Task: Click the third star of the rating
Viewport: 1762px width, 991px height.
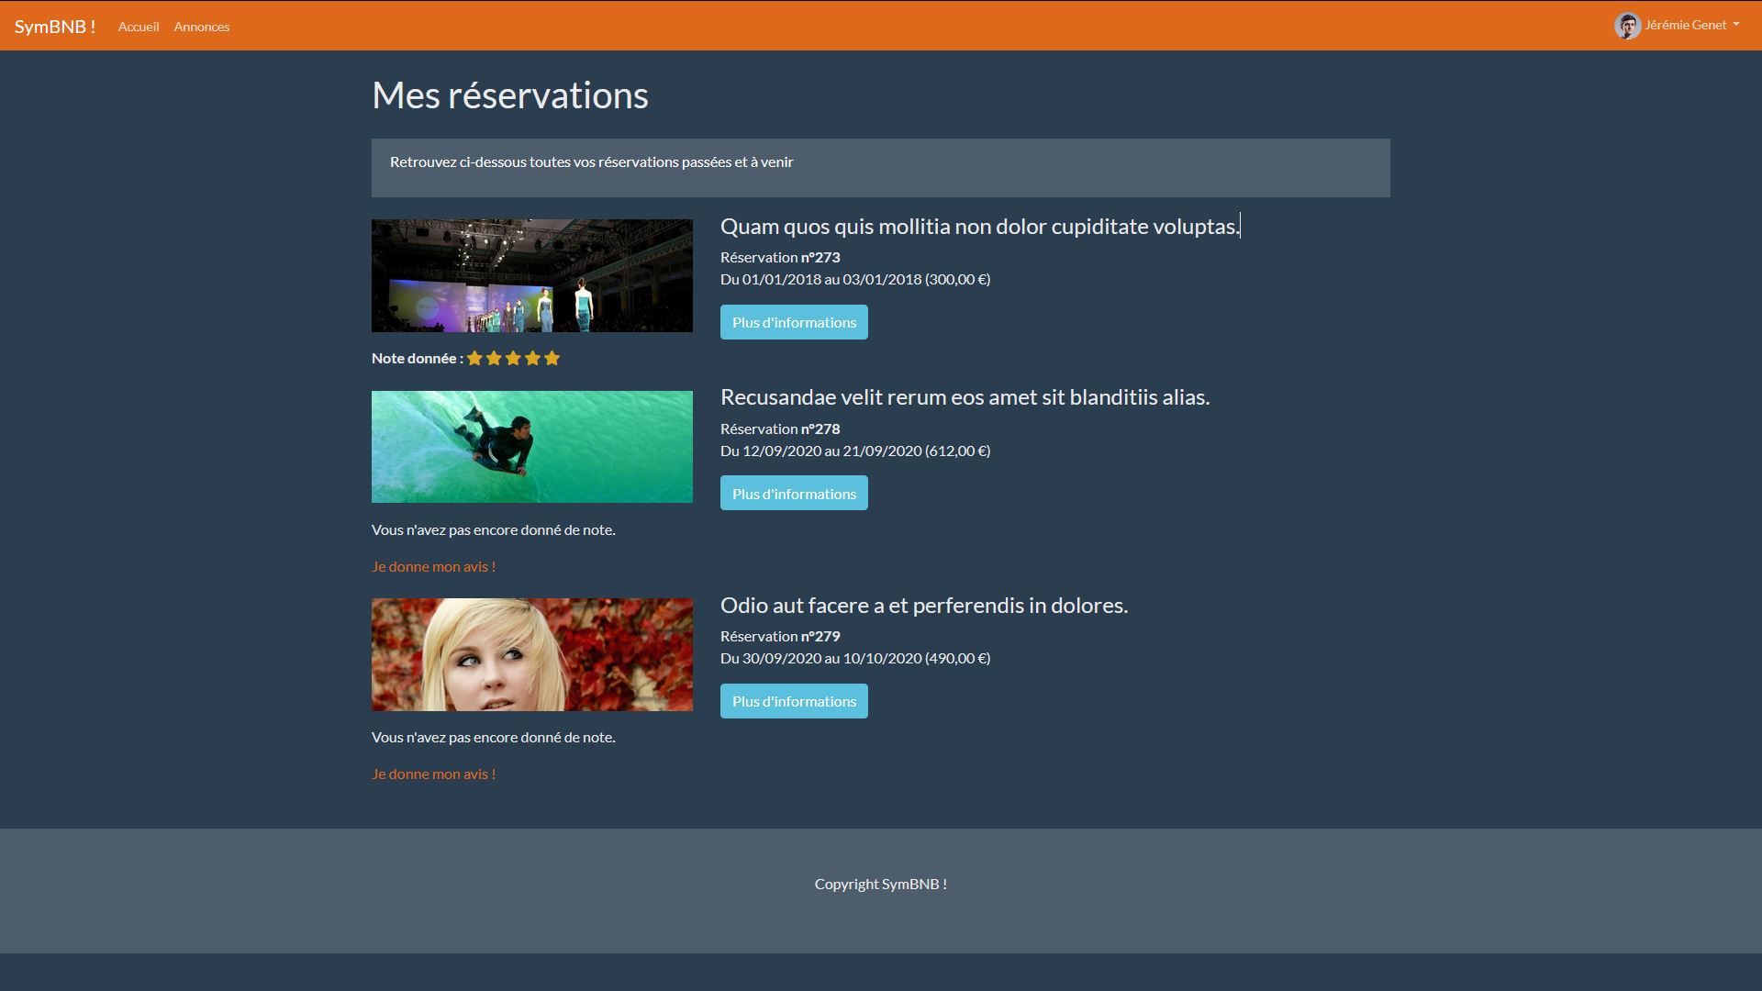Action: 513,359
